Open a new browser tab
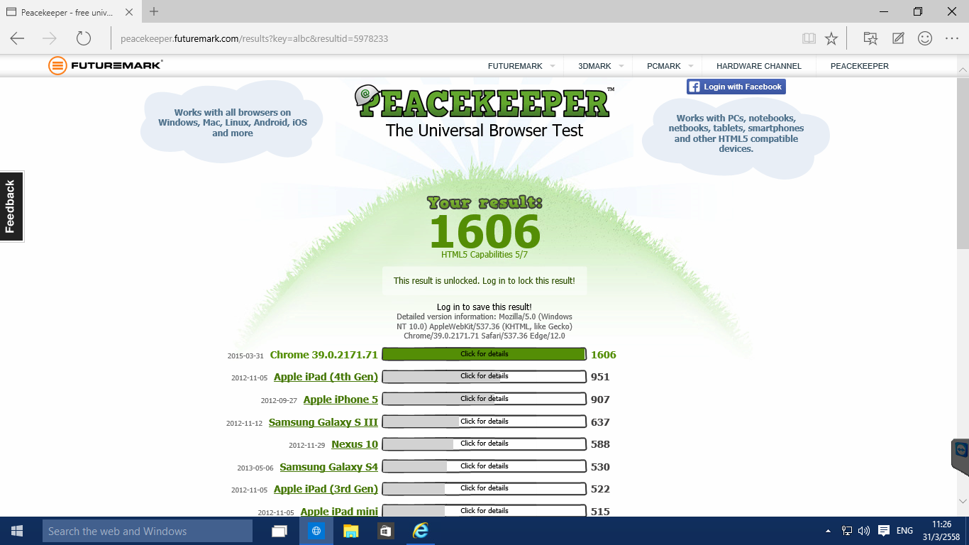Screen dimensions: 969x545 (154, 11)
